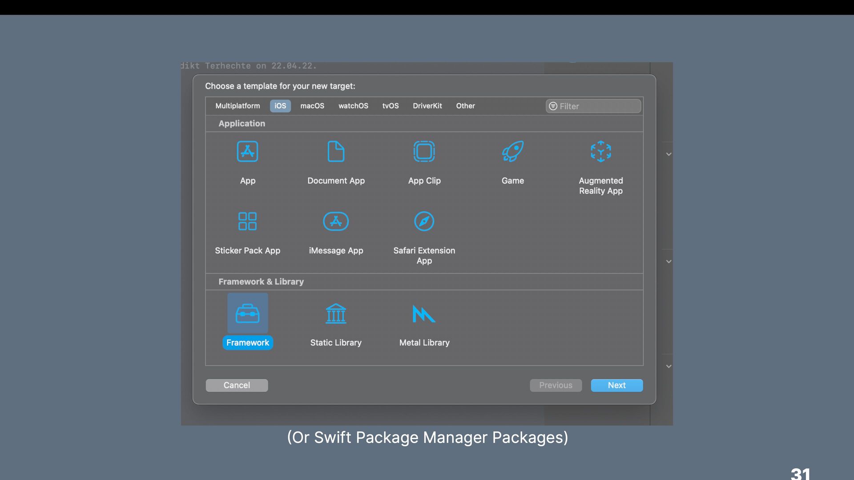This screenshot has width=854, height=480.
Task: Select the Augmented Reality App icon
Action: [601, 152]
